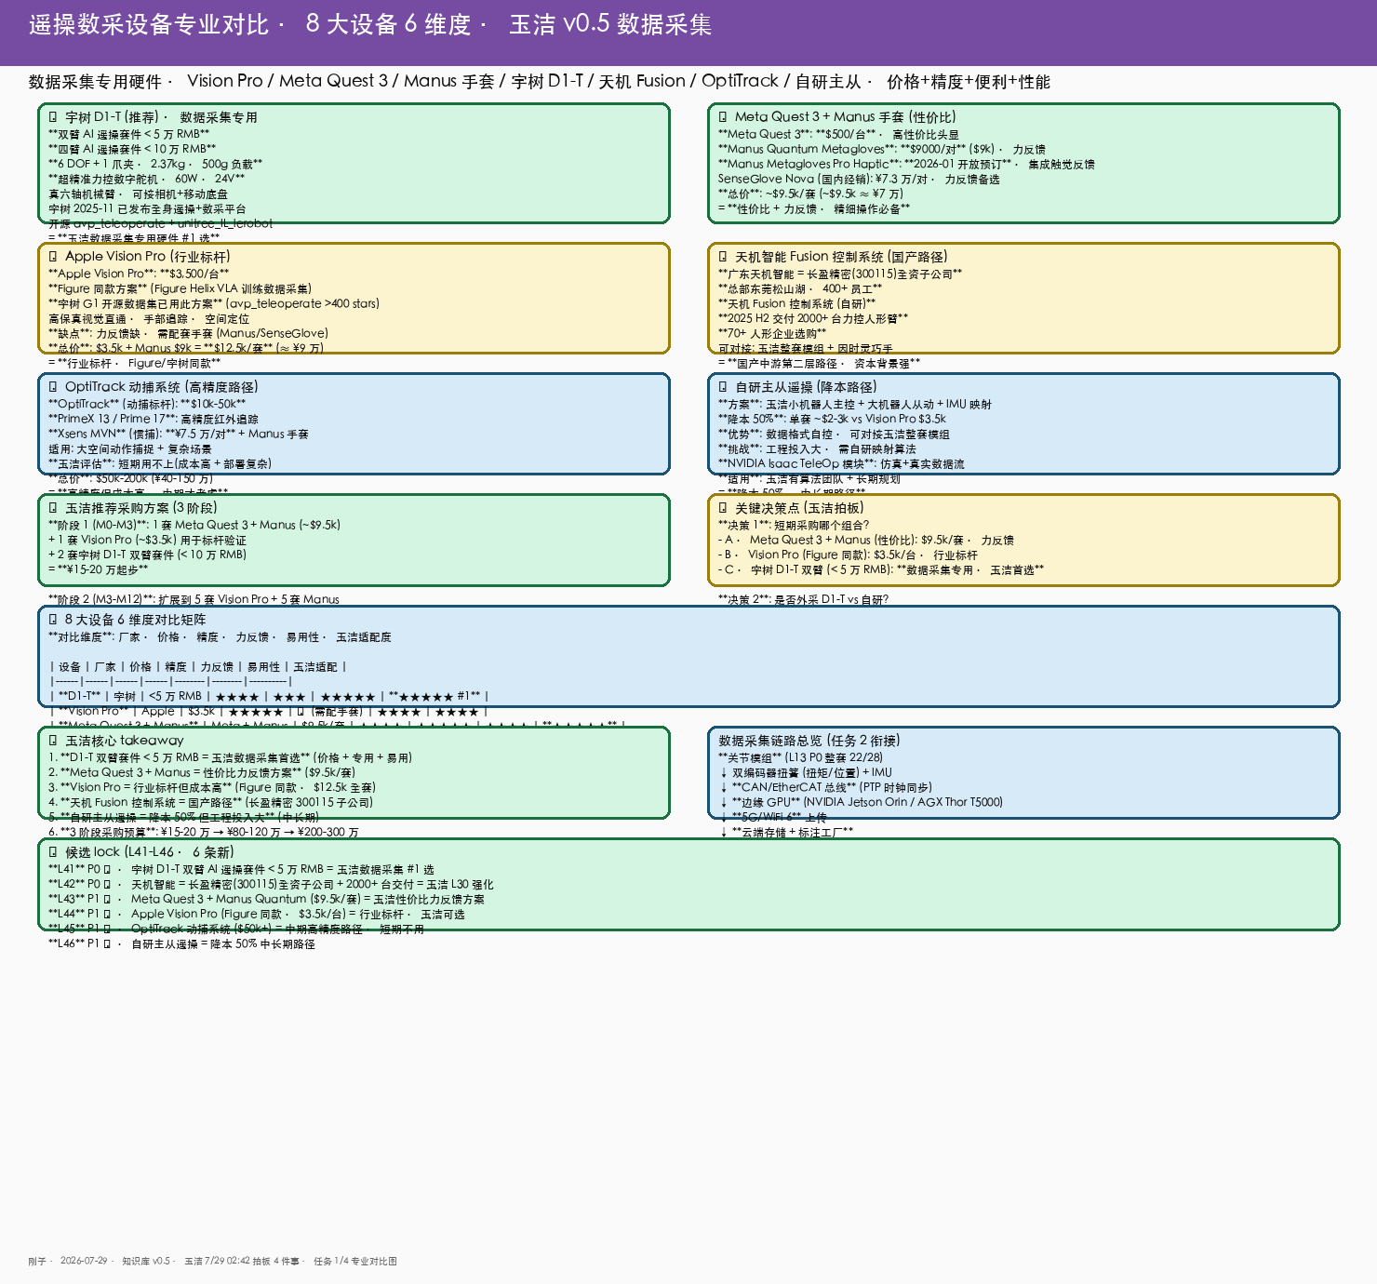Click question "决策 1: 短期采购哪个组合?"
Image resolution: width=1377 pixels, height=1284 pixels.
(x=794, y=525)
